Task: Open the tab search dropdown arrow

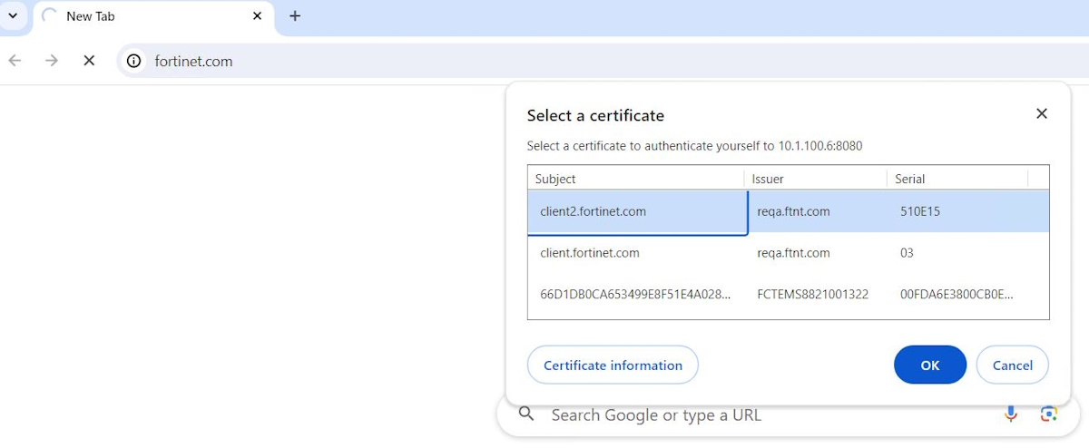Action: pyautogui.click(x=13, y=15)
